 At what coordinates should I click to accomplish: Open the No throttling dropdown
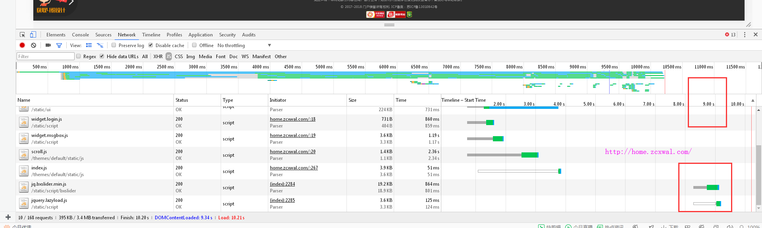pyautogui.click(x=244, y=46)
